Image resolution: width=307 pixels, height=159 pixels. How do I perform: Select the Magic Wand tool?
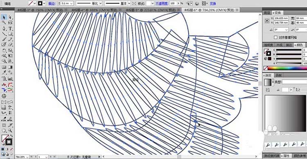pos(4,23)
